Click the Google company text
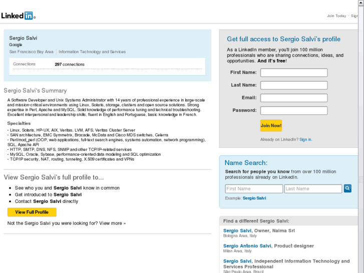The image size is (364, 273). coord(16,45)
